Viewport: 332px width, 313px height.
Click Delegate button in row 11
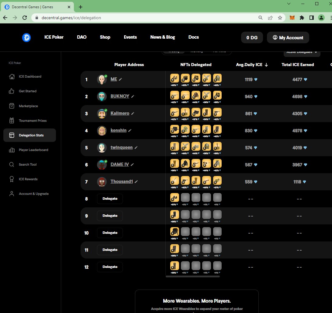[x=110, y=250]
